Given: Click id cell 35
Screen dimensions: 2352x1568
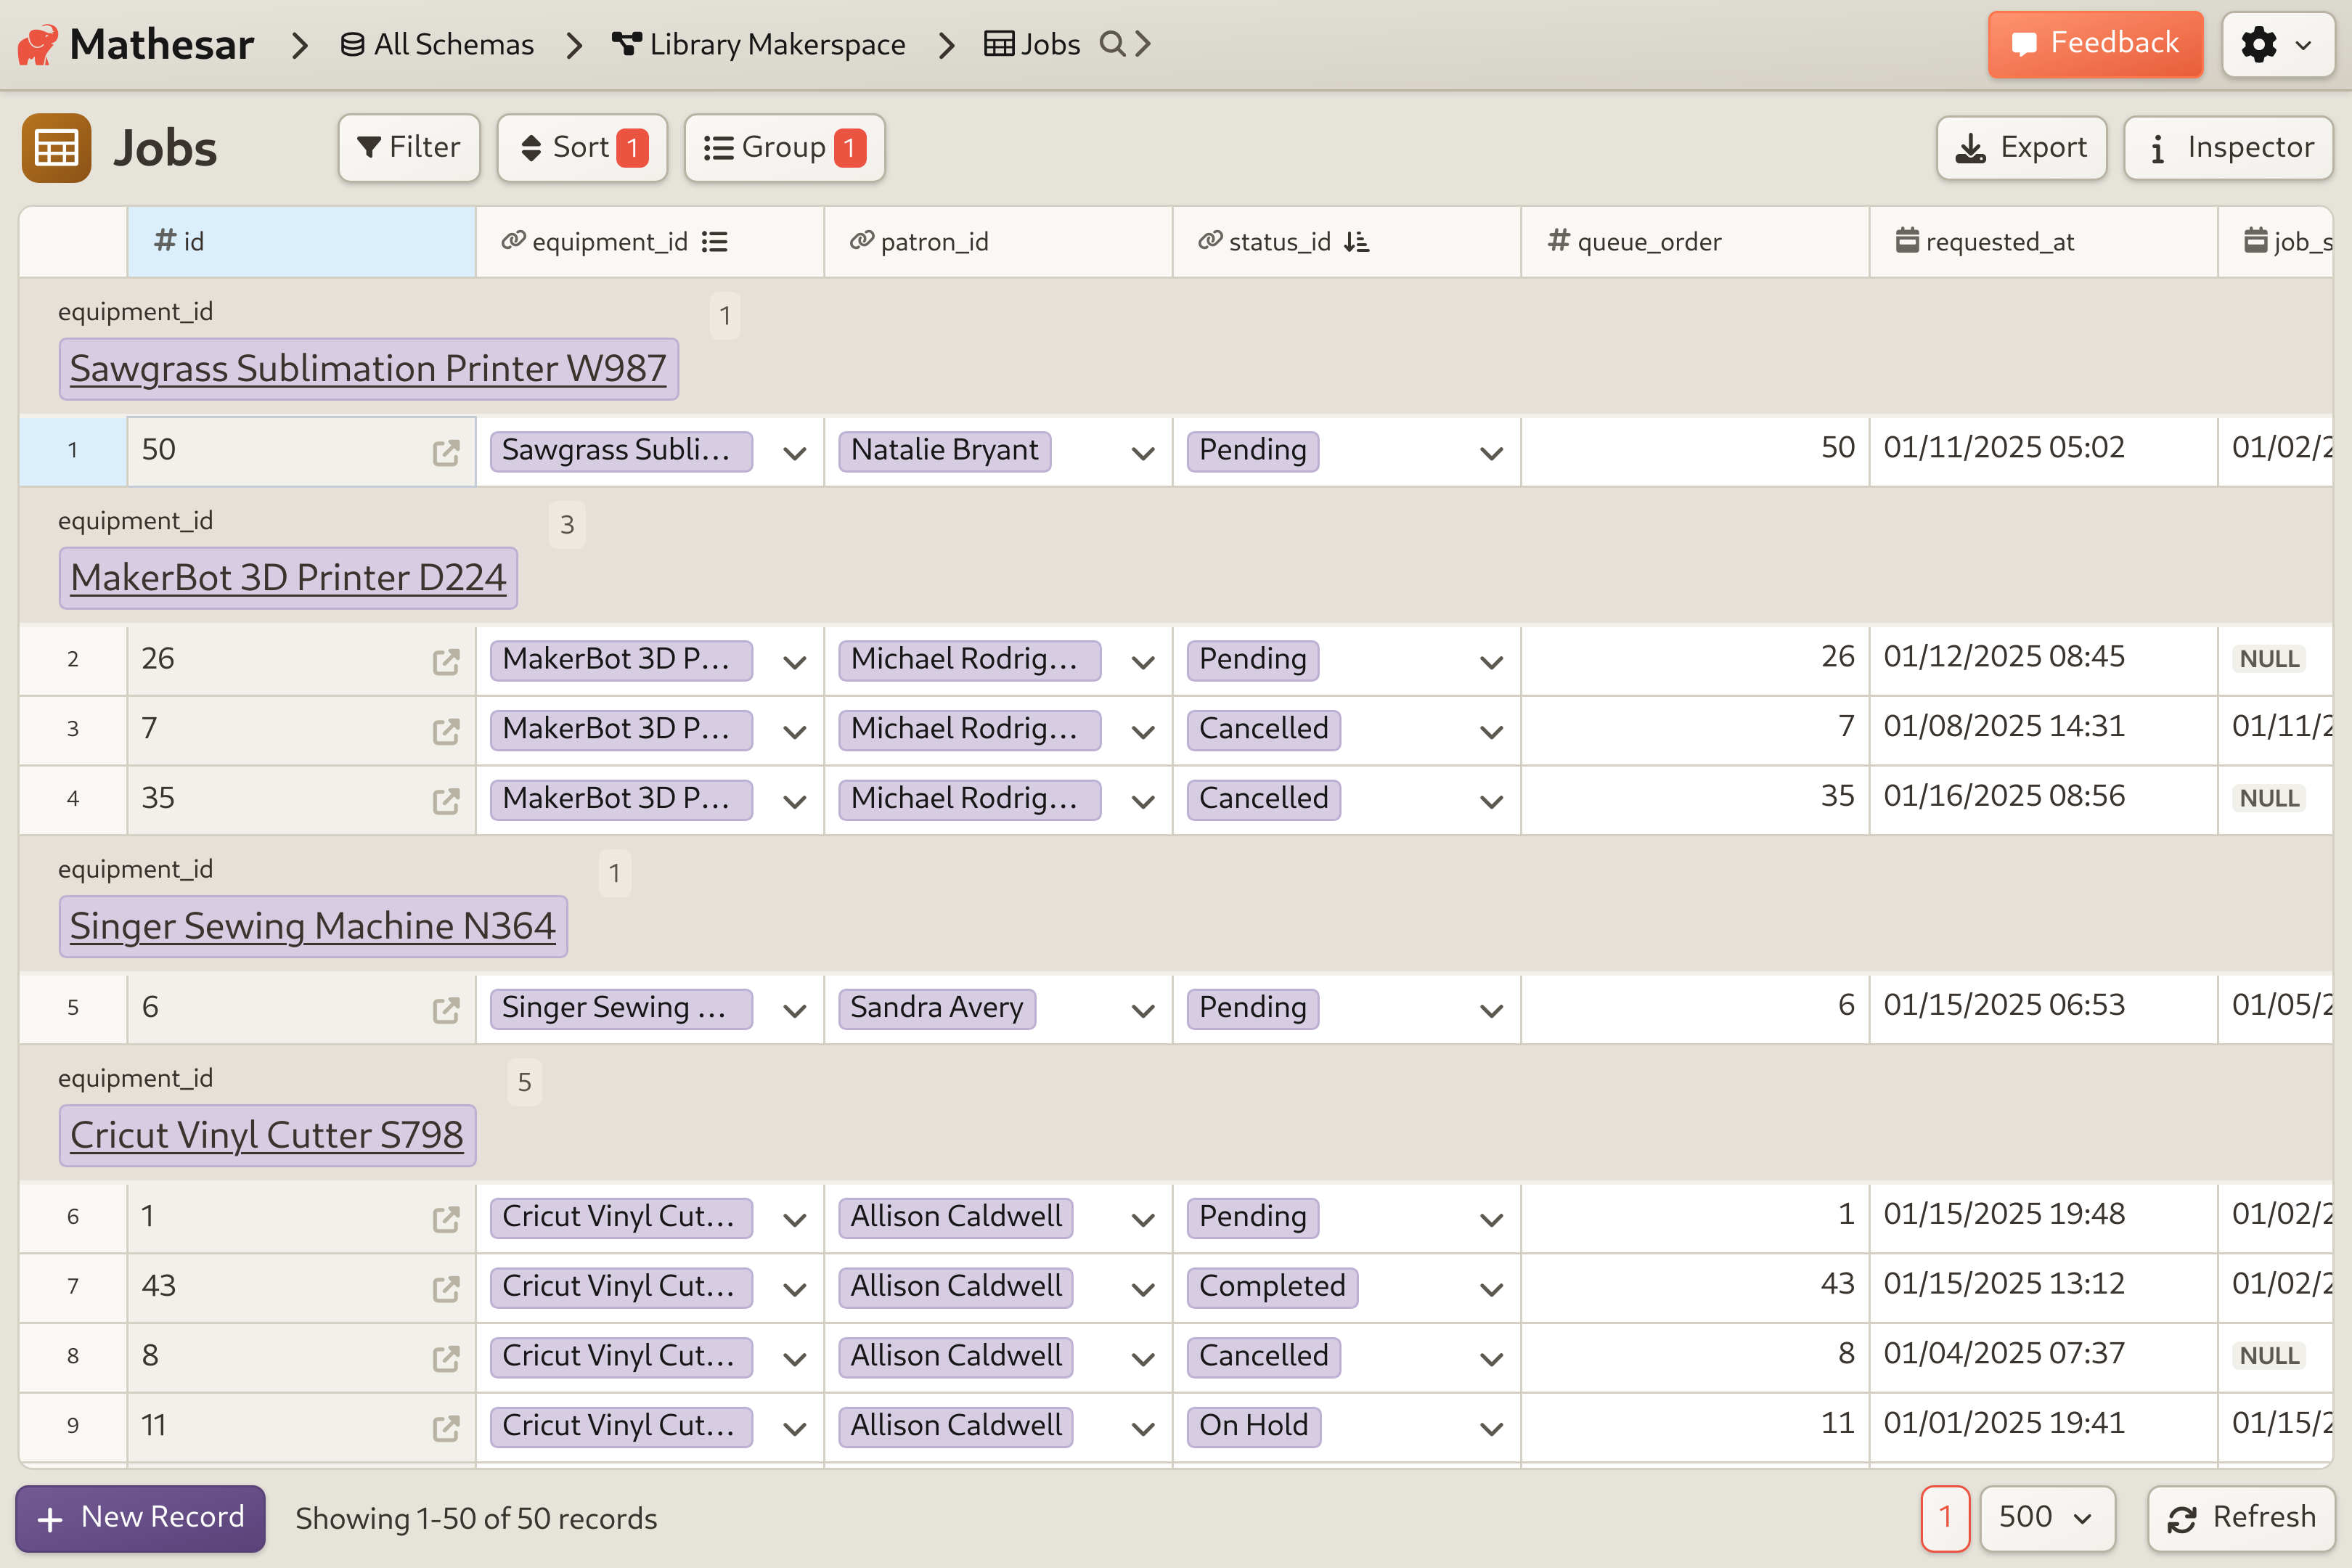Looking at the screenshot, I should [x=301, y=799].
